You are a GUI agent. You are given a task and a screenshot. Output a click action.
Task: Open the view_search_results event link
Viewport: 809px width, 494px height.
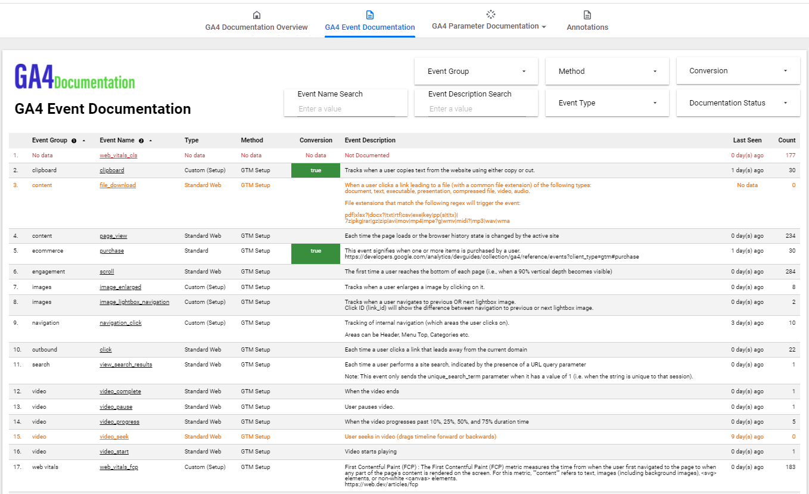click(126, 365)
